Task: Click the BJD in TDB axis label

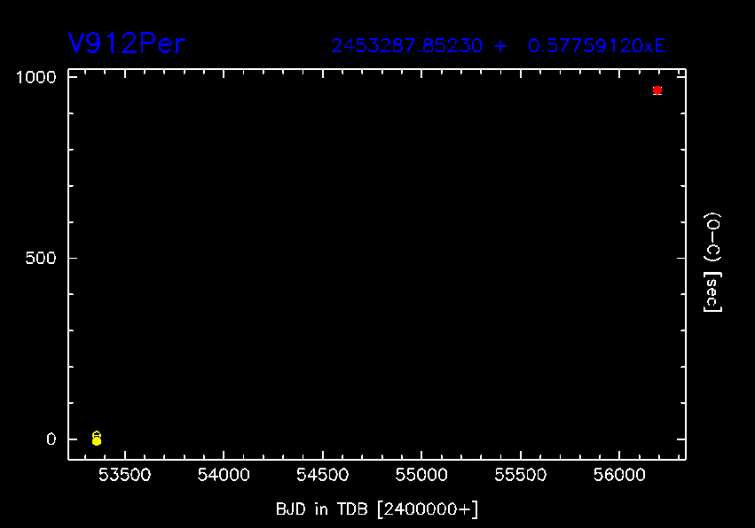Action: point(377,509)
